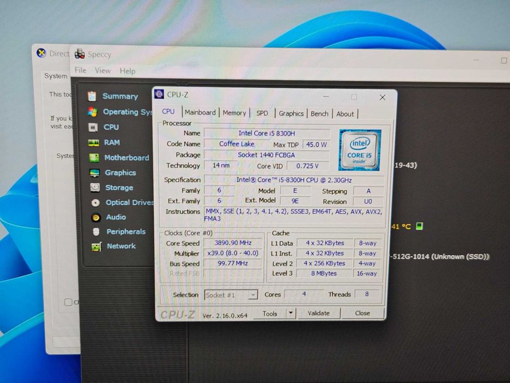Expand the Tools dropdown arrow in CPU-Z
Screen dimensions: 510x383
[291, 314]
